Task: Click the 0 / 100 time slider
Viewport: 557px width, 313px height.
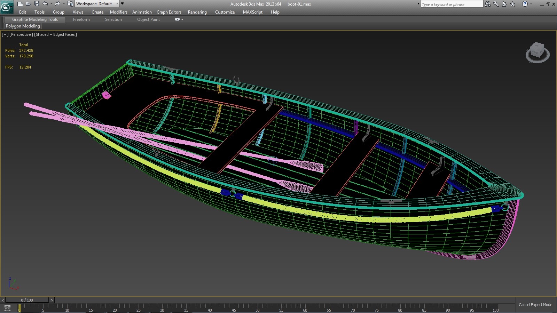Action: tap(27, 300)
